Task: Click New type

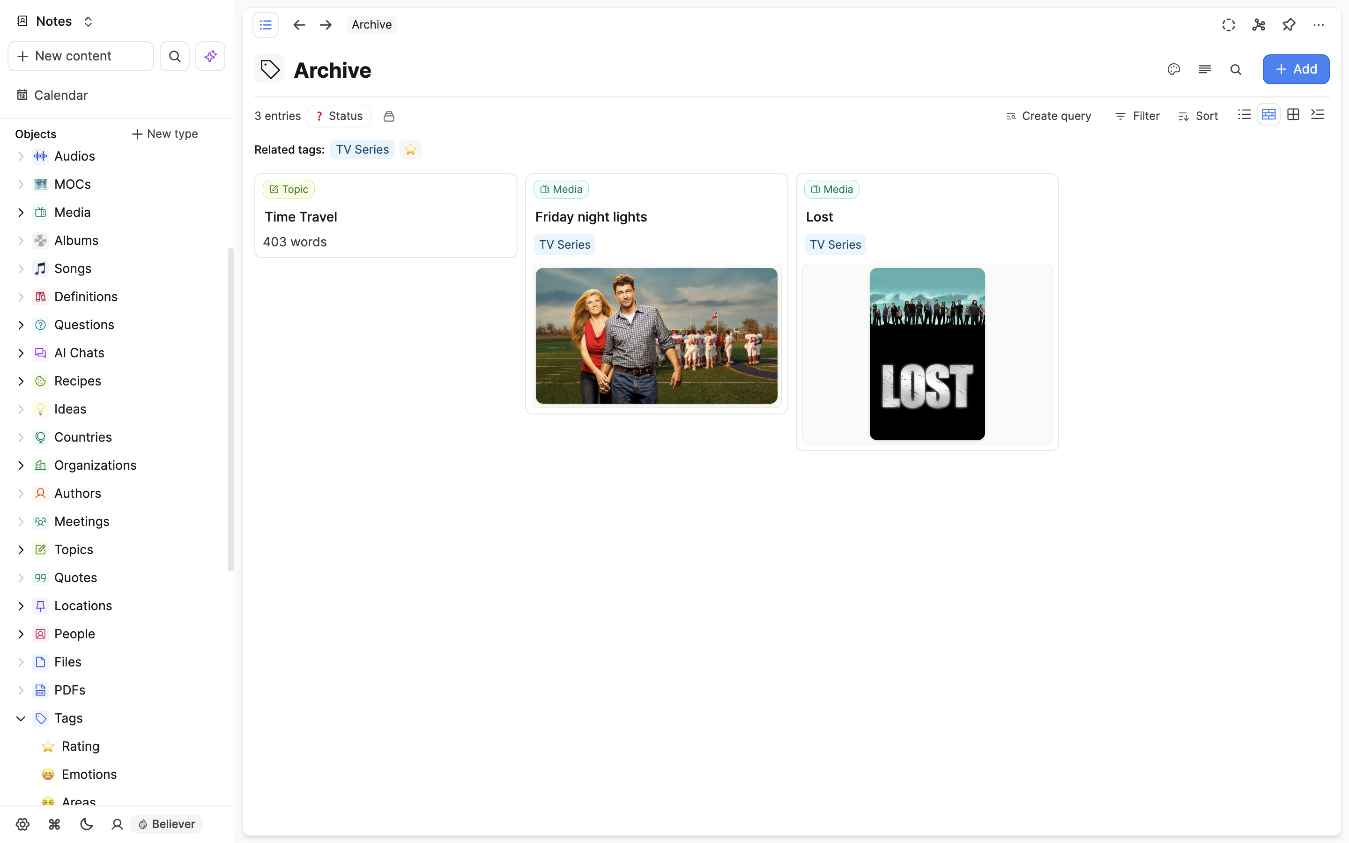Action: coord(164,134)
